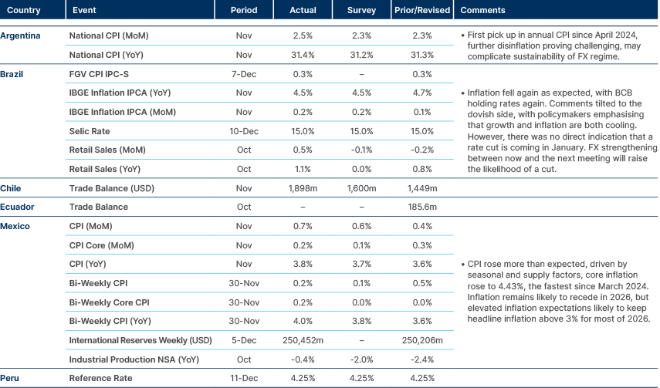Viewport: 660px width, 388px height.
Task: Click the Selic Rate event
Action: (x=90, y=131)
